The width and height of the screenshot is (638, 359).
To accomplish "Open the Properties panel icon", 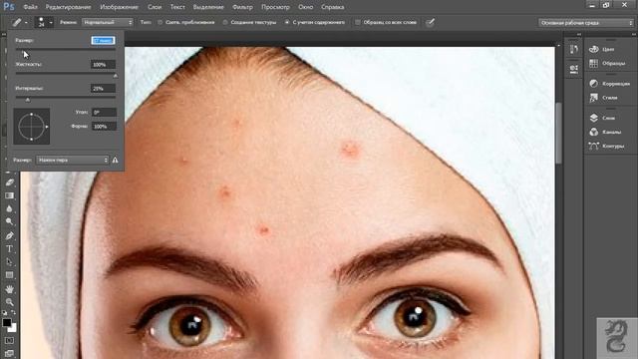I will point(574,69).
